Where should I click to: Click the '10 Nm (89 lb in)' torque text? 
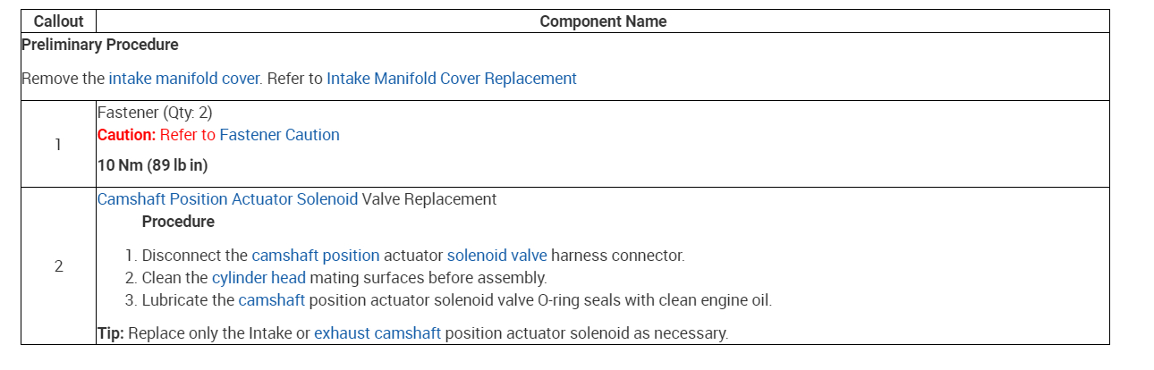[x=152, y=165]
